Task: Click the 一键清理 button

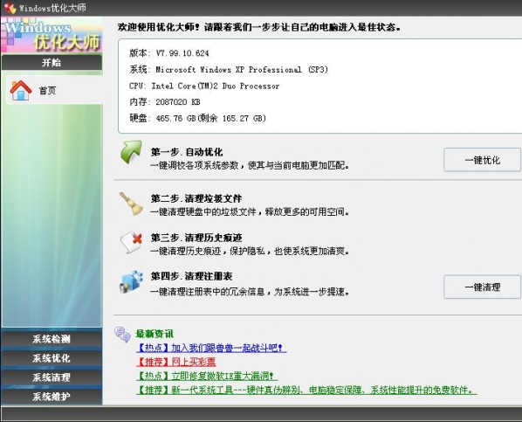Action: (x=482, y=287)
